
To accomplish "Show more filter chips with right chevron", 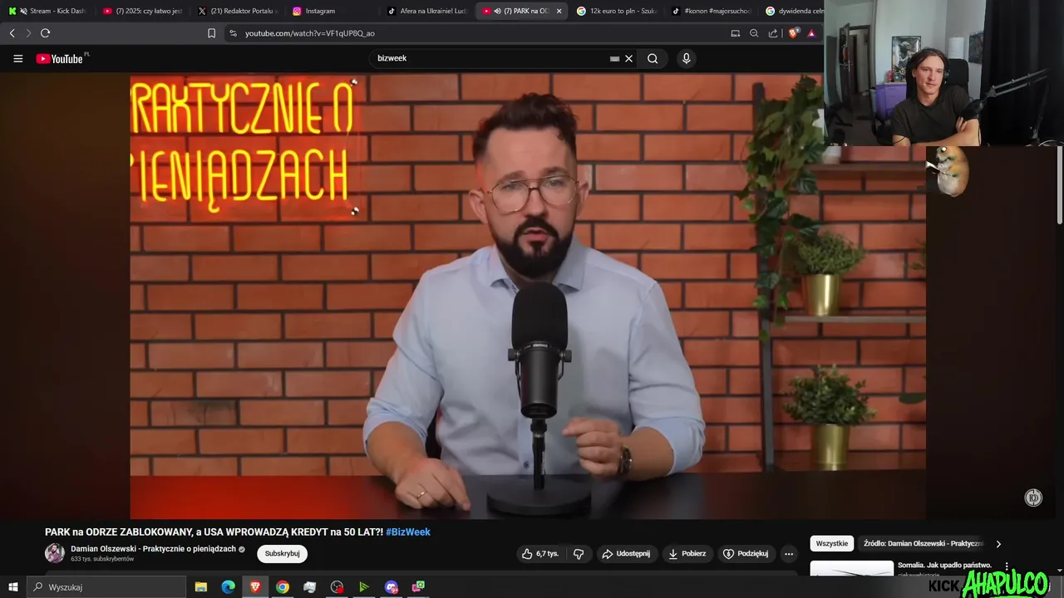I will (x=998, y=544).
